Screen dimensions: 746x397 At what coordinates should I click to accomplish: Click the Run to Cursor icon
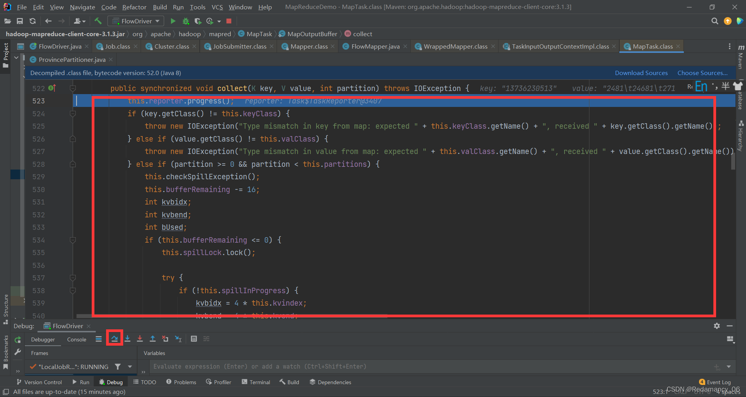pos(178,339)
